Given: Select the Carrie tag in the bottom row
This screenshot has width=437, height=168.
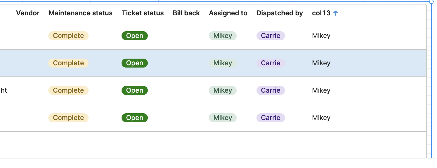Looking at the screenshot, I should [x=271, y=118].
